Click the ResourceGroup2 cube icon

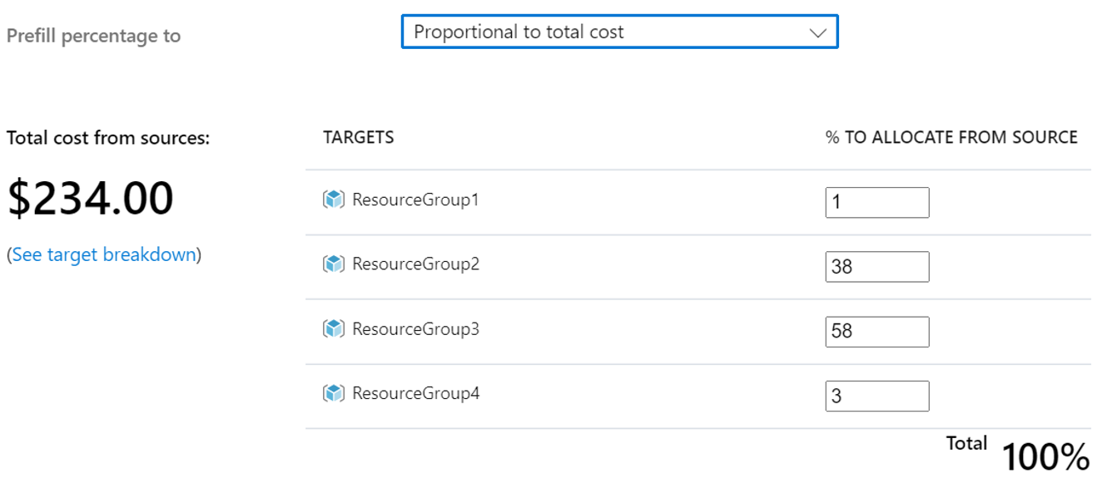click(333, 264)
